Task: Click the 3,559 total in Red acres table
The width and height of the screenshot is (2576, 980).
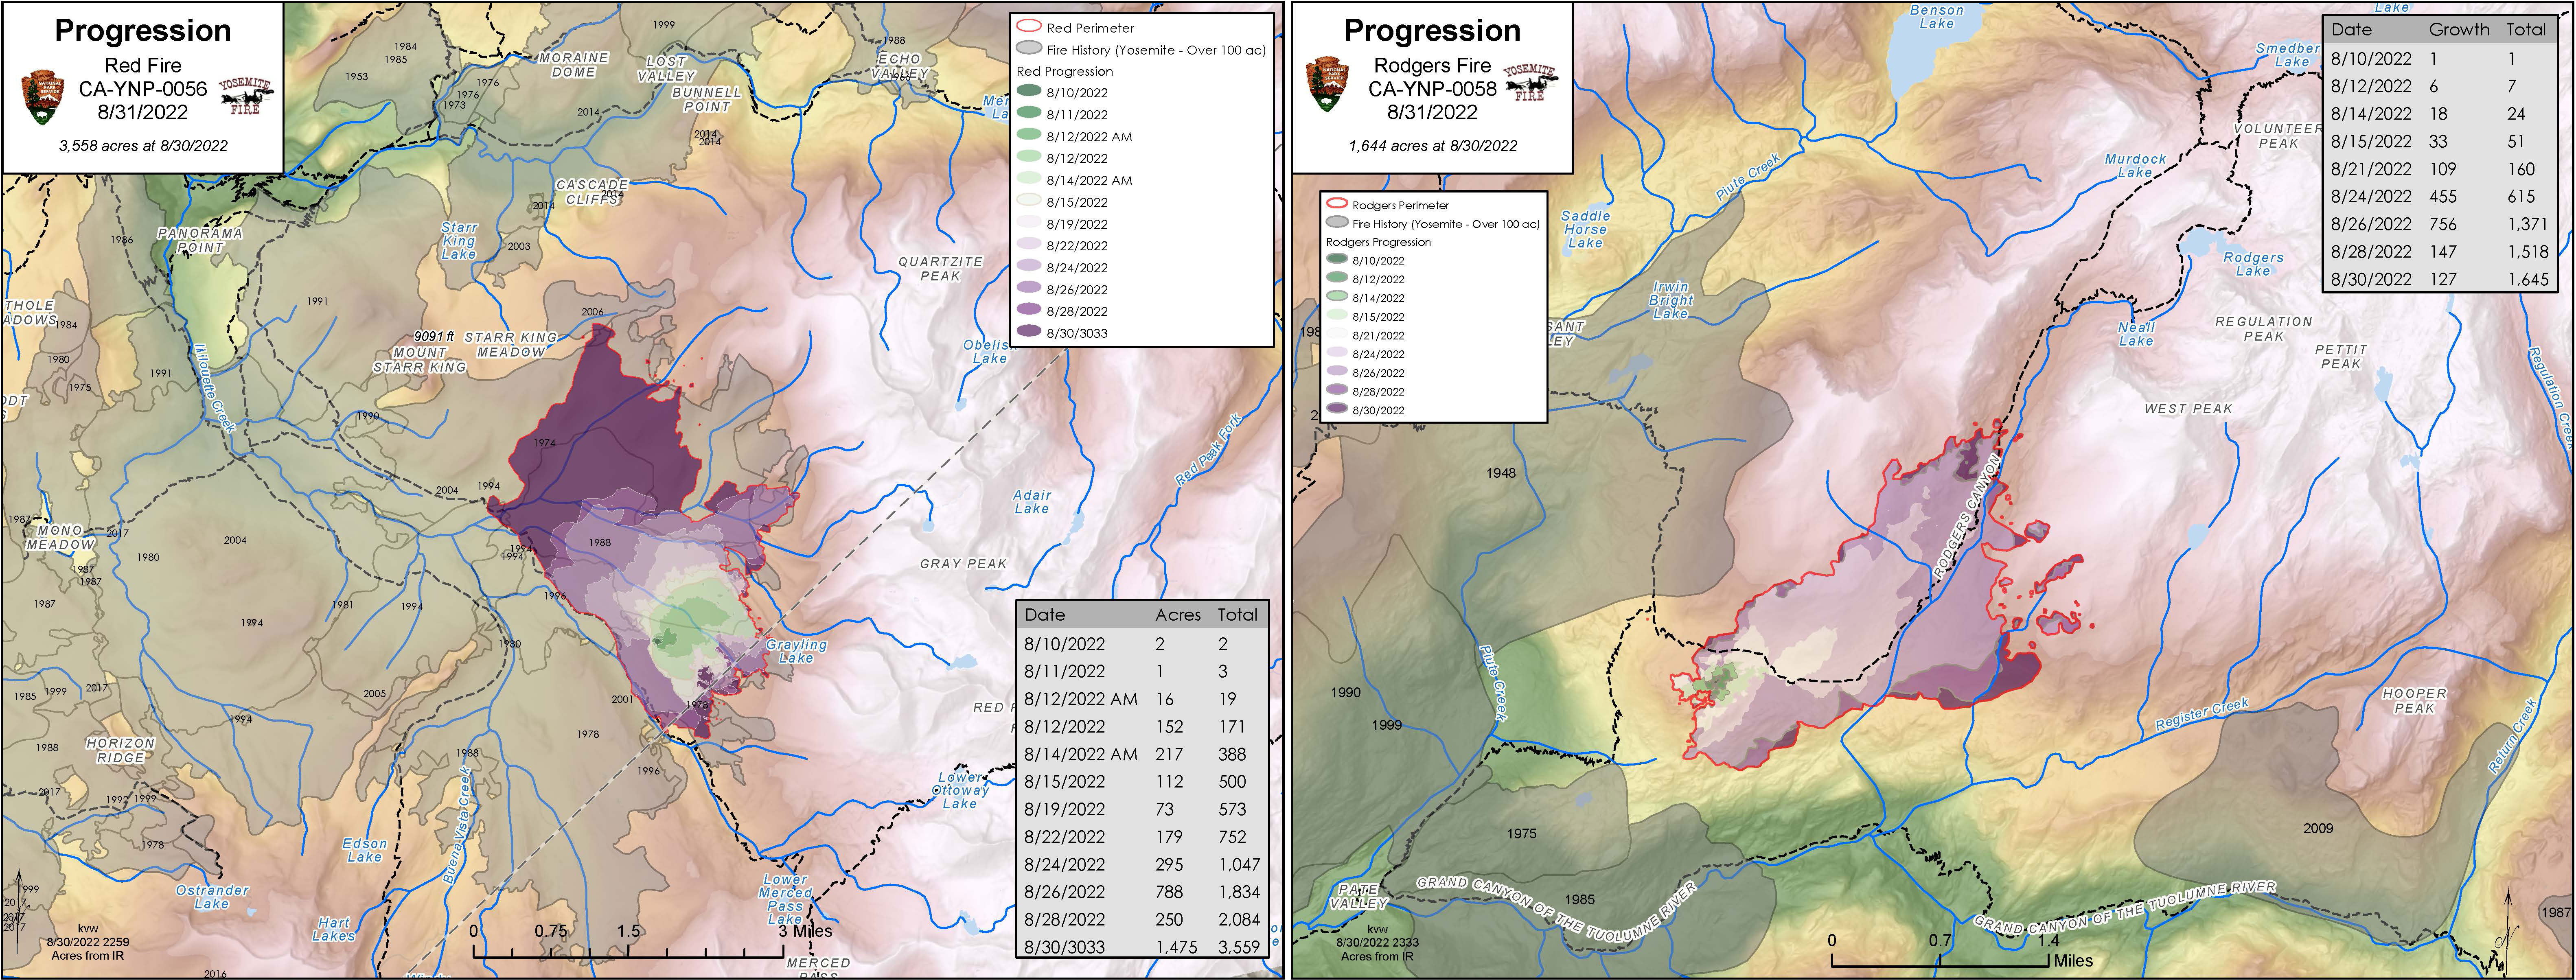Action: pos(1239,947)
